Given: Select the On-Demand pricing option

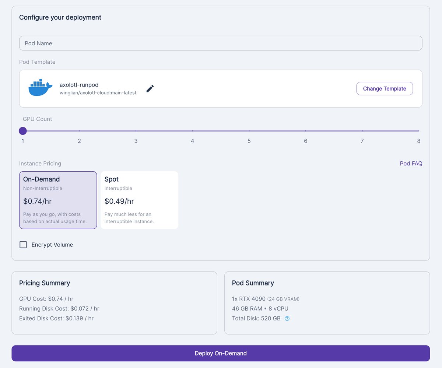Looking at the screenshot, I should 58,200.
